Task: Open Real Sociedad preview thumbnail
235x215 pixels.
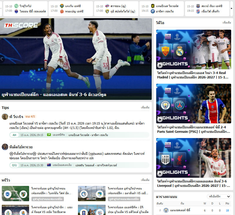Action: point(15,210)
